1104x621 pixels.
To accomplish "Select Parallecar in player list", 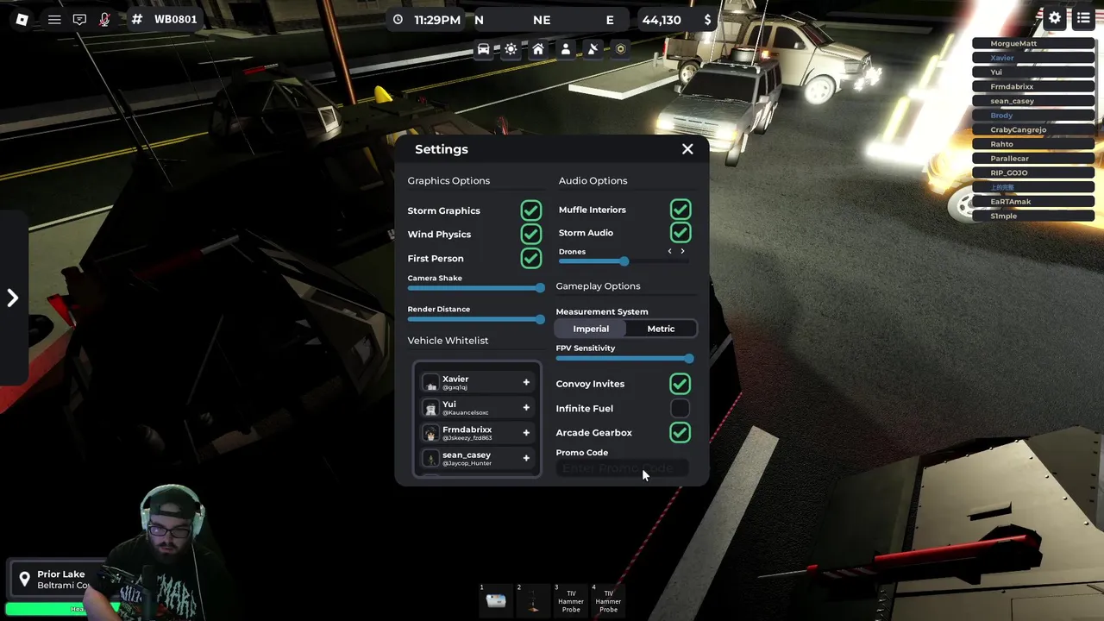I will pos(1033,158).
